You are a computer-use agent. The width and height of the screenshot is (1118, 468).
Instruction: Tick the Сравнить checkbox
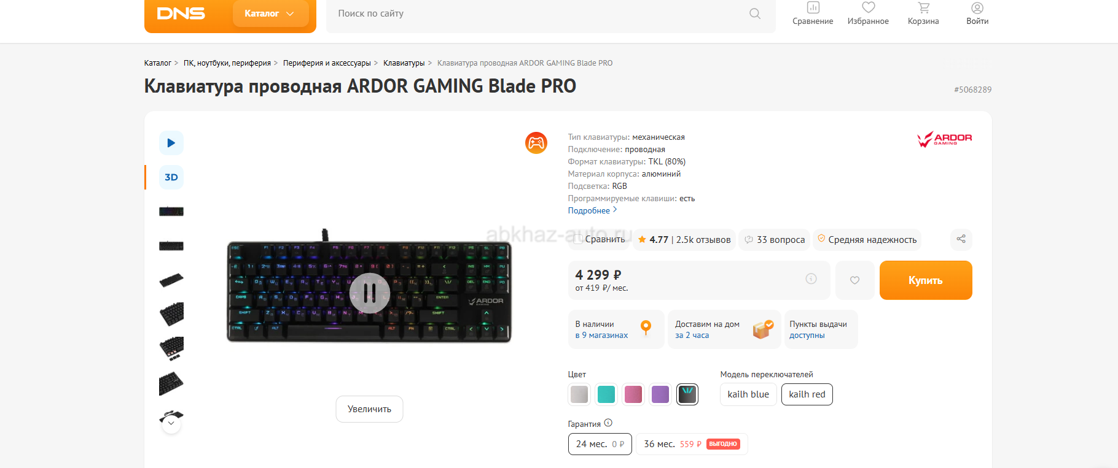tap(578, 240)
